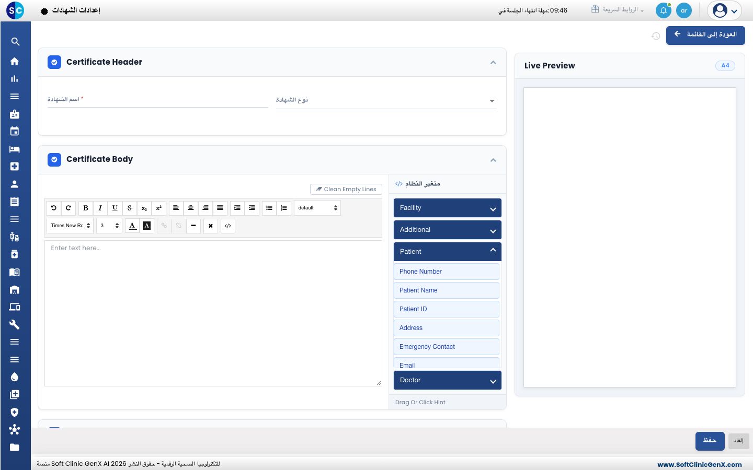Click the Clean Empty Lines button

[346, 189]
